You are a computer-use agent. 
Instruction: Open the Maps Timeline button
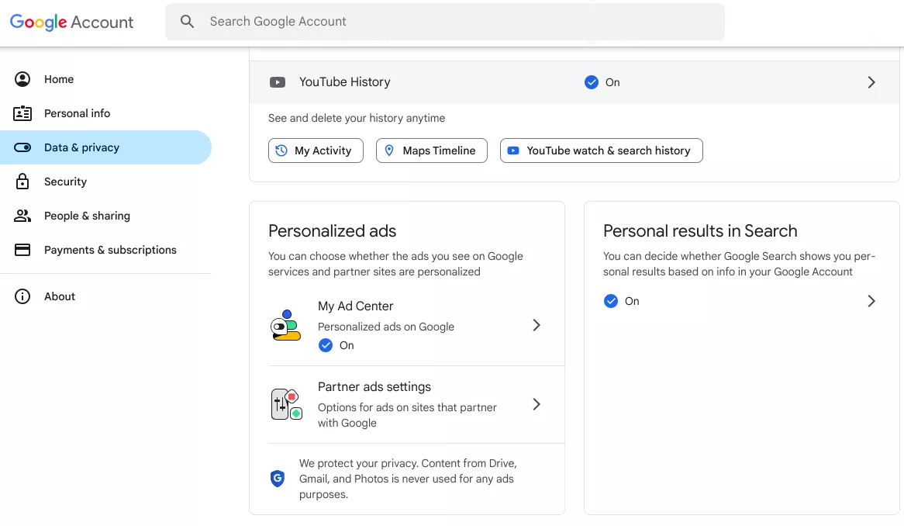[431, 151]
